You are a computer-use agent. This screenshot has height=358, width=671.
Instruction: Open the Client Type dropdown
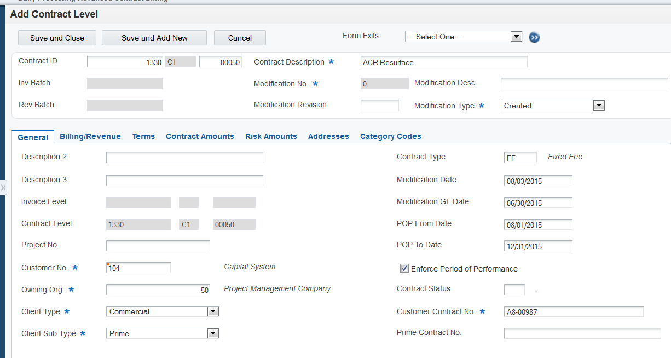point(163,311)
